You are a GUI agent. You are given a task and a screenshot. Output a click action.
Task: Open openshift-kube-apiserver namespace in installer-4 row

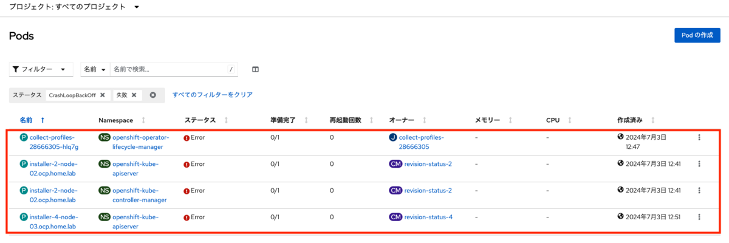pyautogui.click(x=135, y=222)
